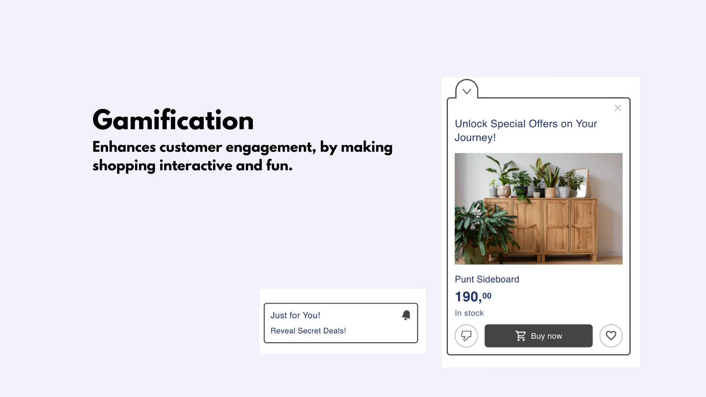Tap the circled dislike feedback icon
This screenshot has height=397, width=706.
(x=466, y=336)
